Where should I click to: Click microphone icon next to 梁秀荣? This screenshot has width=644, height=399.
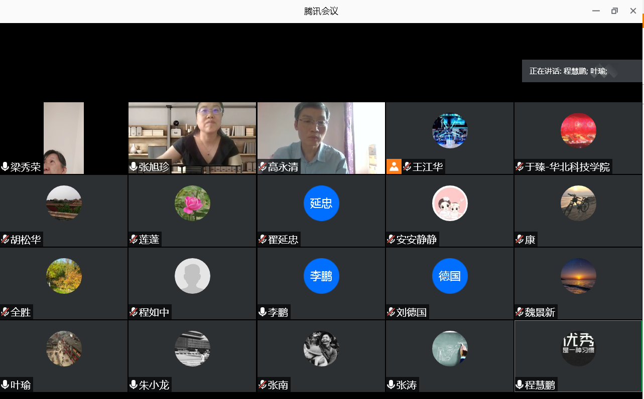[x=6, y=167]
